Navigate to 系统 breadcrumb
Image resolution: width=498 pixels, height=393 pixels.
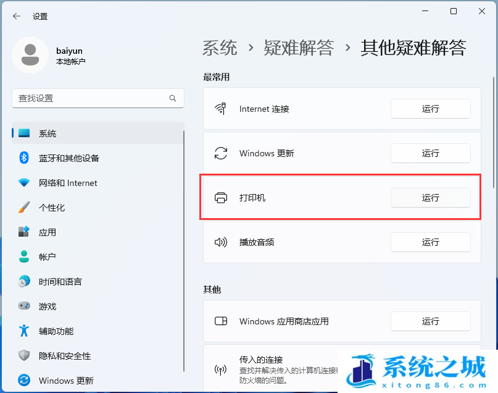[x=220, y=48]
